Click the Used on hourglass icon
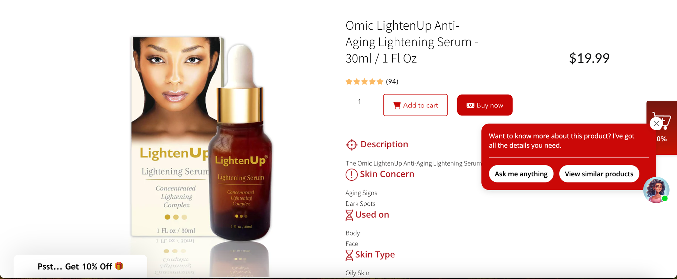Viewport: 677px width, 279px height. (x=349, y=215)
